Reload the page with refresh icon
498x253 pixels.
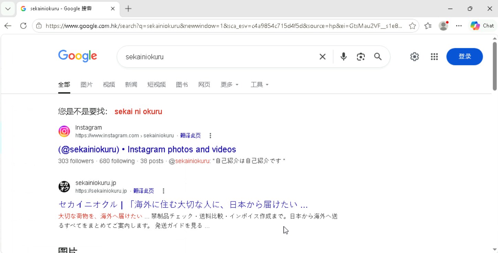[x=23, y=26]
